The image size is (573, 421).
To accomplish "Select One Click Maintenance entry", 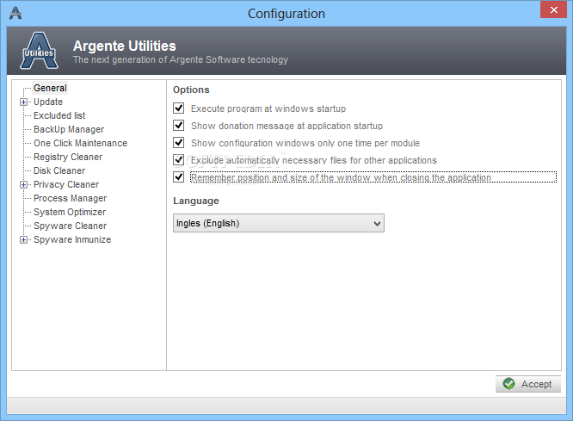I will pyautogui.click(x=80, y=143).
